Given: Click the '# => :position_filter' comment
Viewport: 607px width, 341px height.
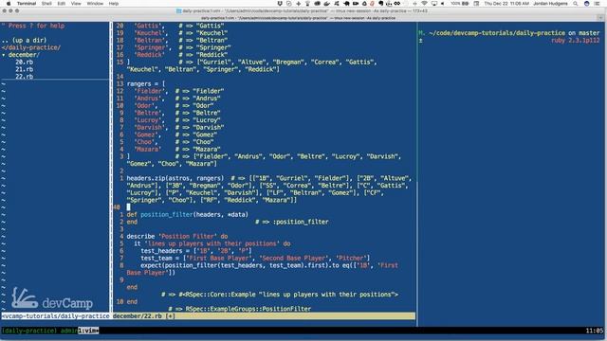Looking at the screenshot, I should tap(292, 222).
